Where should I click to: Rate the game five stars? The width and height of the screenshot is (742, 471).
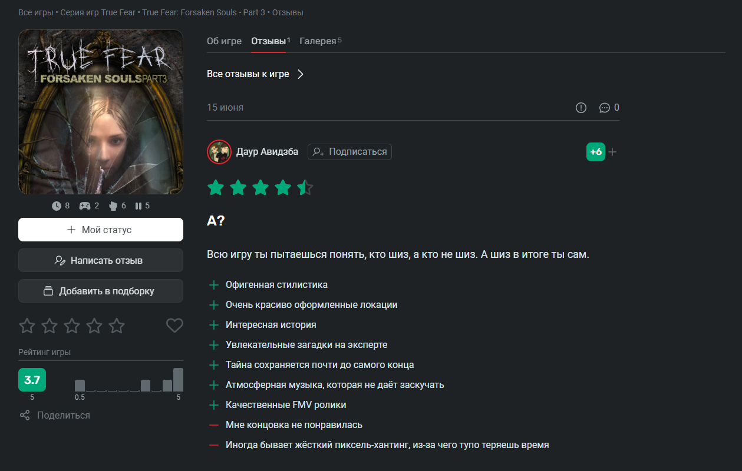117,326
